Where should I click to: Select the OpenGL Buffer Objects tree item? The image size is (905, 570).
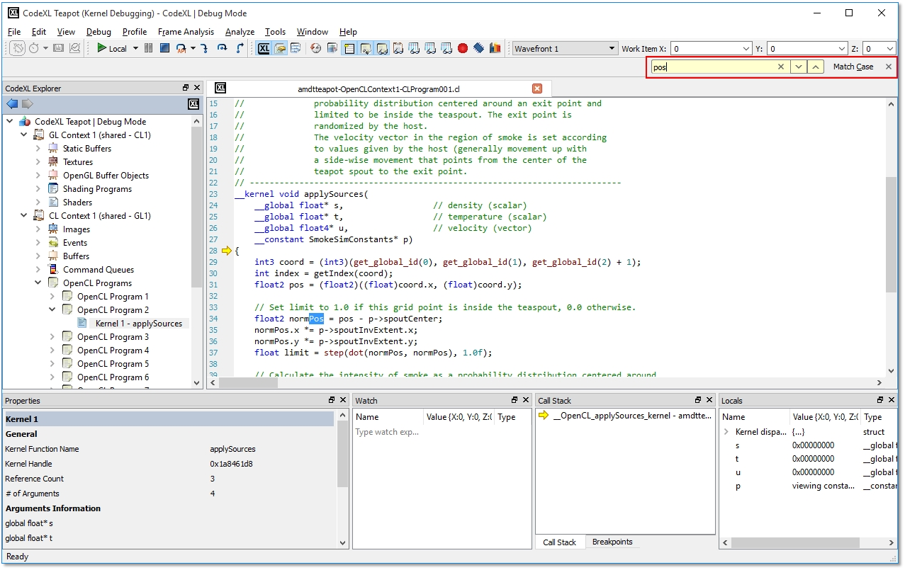point(106,176)
